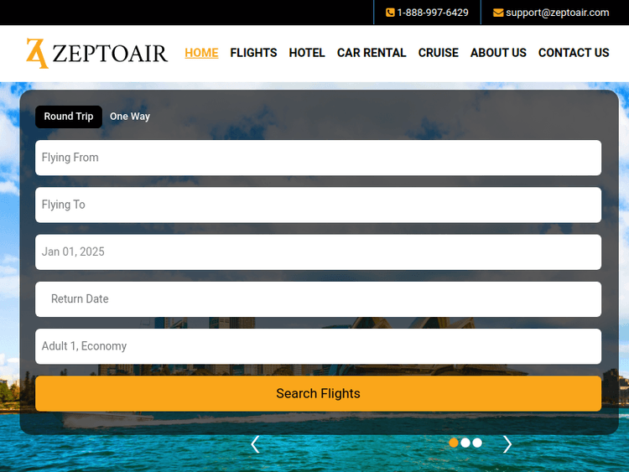Open the Flights menu item
Screen dimensions: 629x472
[x=253, y=53]
